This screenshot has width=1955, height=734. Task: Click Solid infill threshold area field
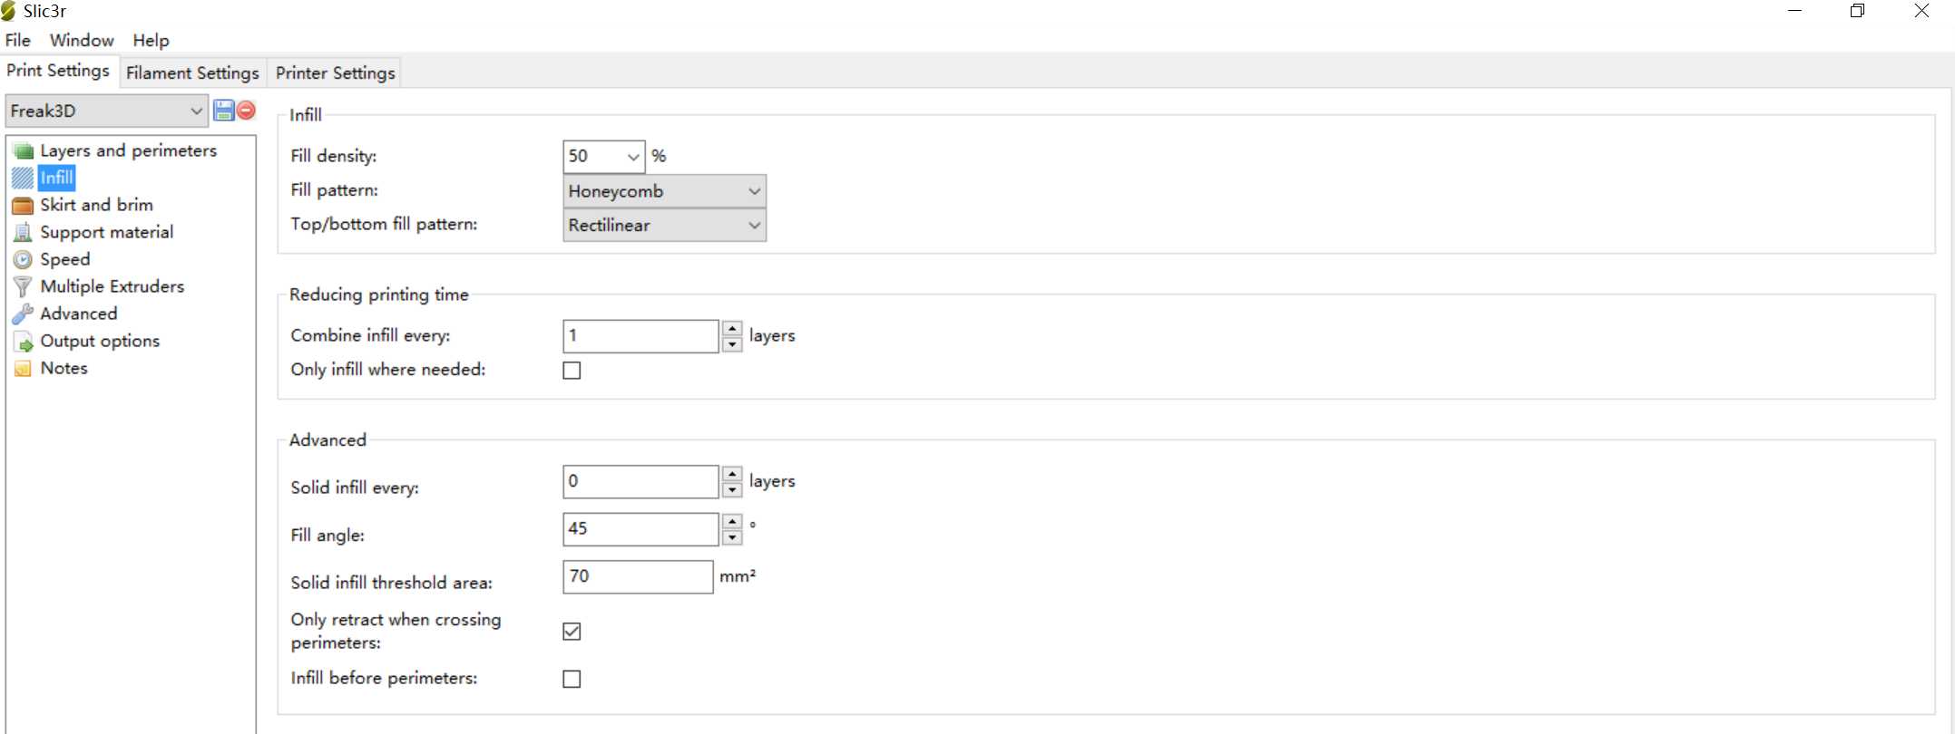pos(638,577)
